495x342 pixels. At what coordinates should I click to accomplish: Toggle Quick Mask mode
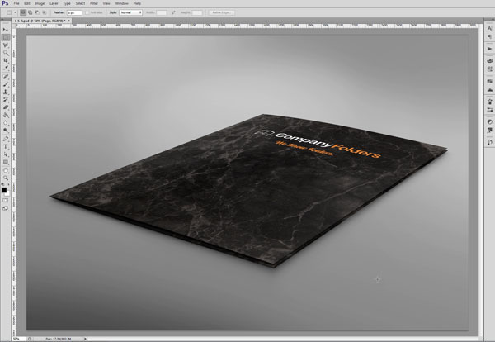[x=6, y=201]
